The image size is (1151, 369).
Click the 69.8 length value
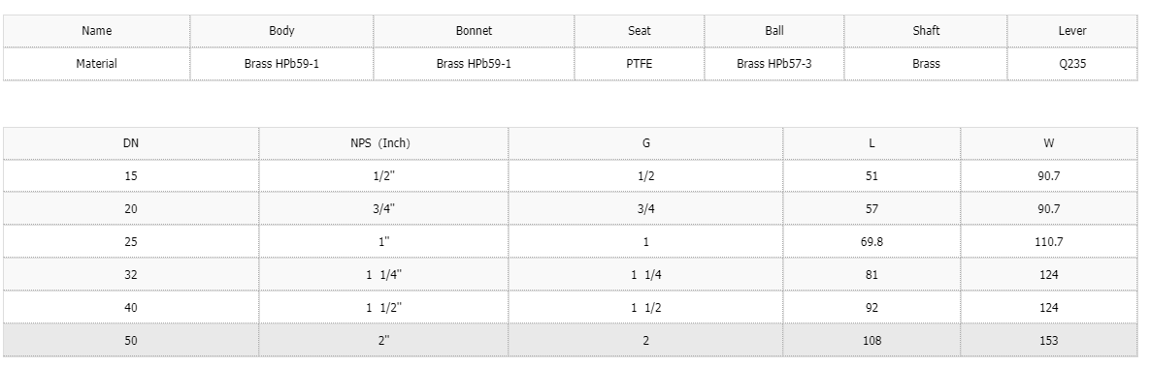pos(871,241)
